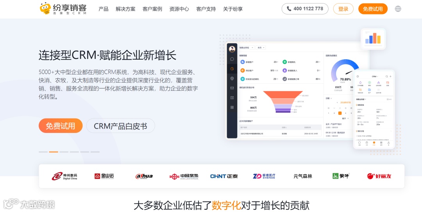This screenshot has height=212, width=422.
Task: Open the 客户支持 menu
Action: [x=206, y=9]
